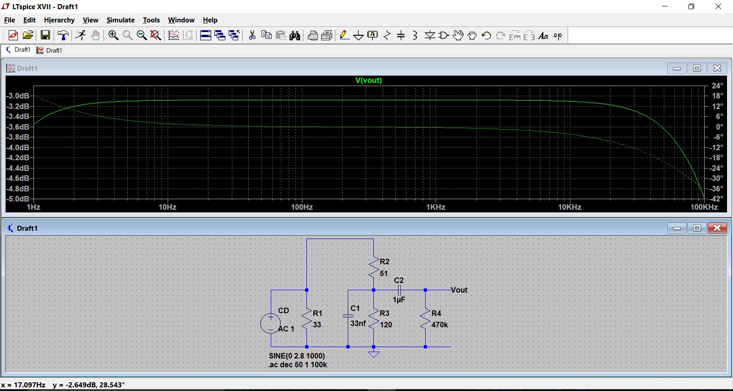This screenshot has width=733, height=391.
Task: Open the Control Panel hammer icon
Action: tap(63, 35)
